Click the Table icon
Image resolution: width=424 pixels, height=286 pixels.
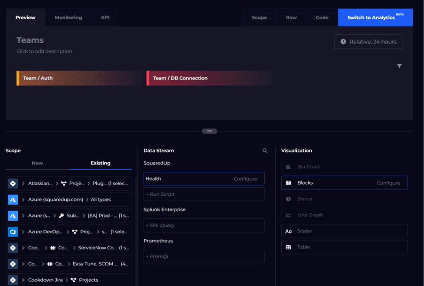click(288, 247)
